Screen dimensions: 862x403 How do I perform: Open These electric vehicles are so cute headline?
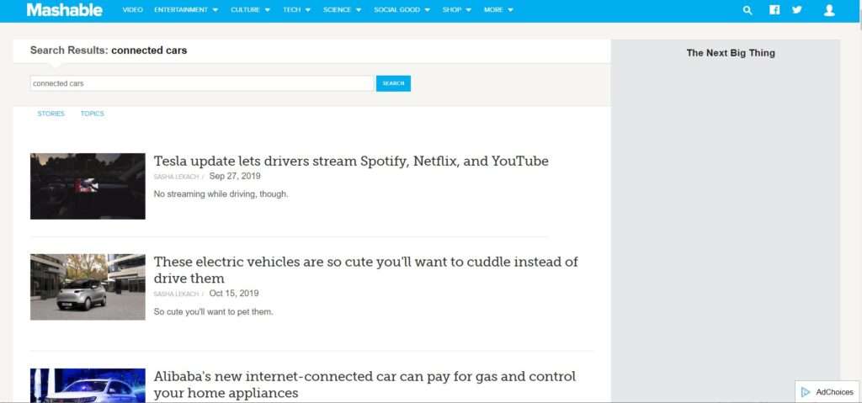tap(365, 269)
